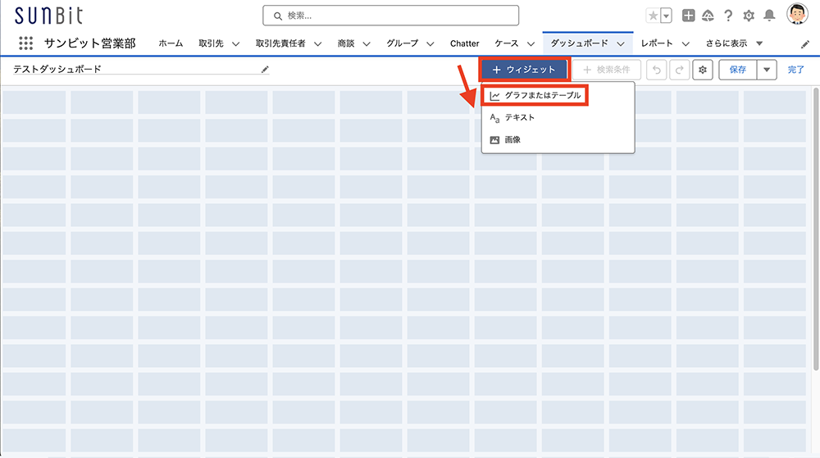Expand the 商談 tab chevron
The width and height of the screenshot is (820, 458).
click(x=367, y=44)
